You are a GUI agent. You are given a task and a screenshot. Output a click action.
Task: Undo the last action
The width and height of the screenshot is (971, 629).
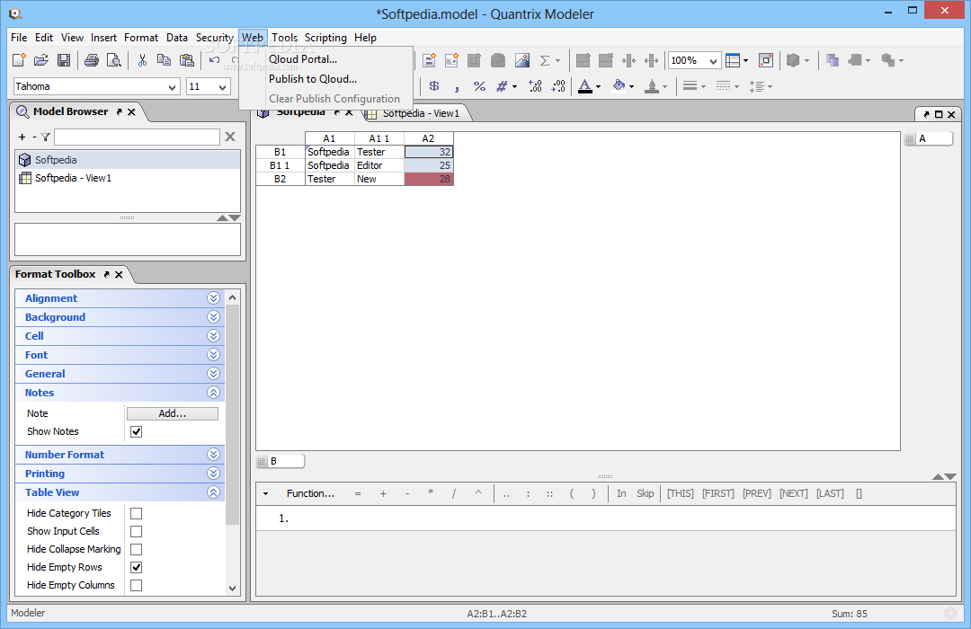pyautogui.click(x=214, y=60)
